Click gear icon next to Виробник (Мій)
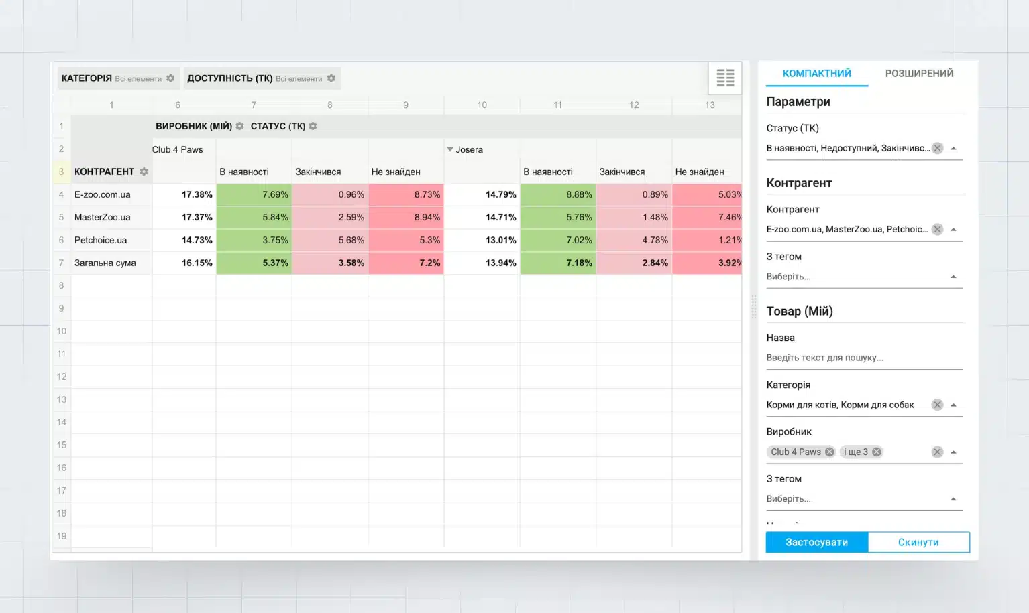This screenshot has height=613, width=1029. [239, 126]
